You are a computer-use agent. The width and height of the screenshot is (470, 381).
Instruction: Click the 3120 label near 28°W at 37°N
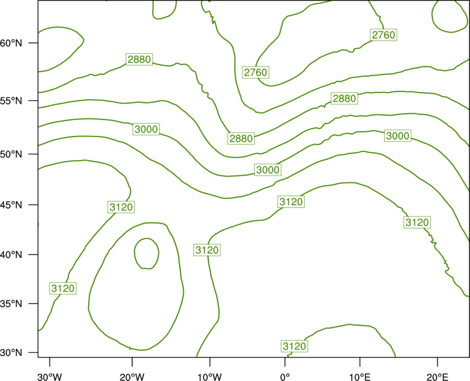pyautogui.click(x=63, y=288)
